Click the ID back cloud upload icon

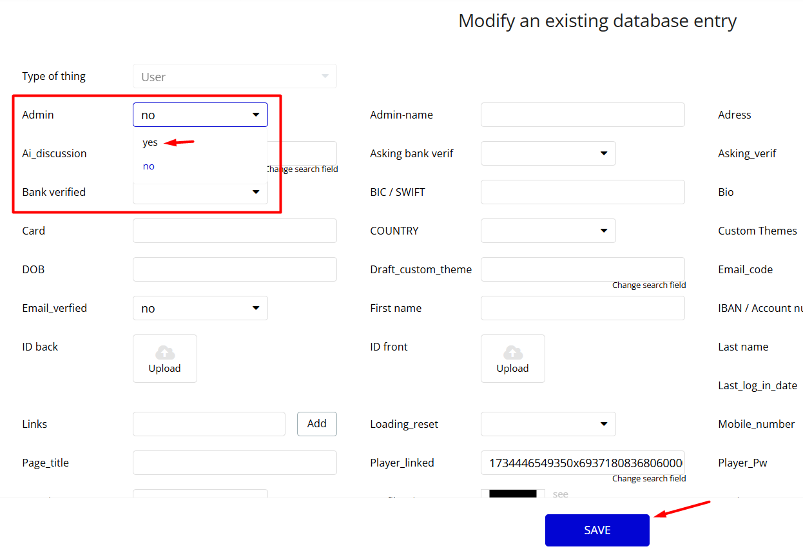(x=165, y=352)
